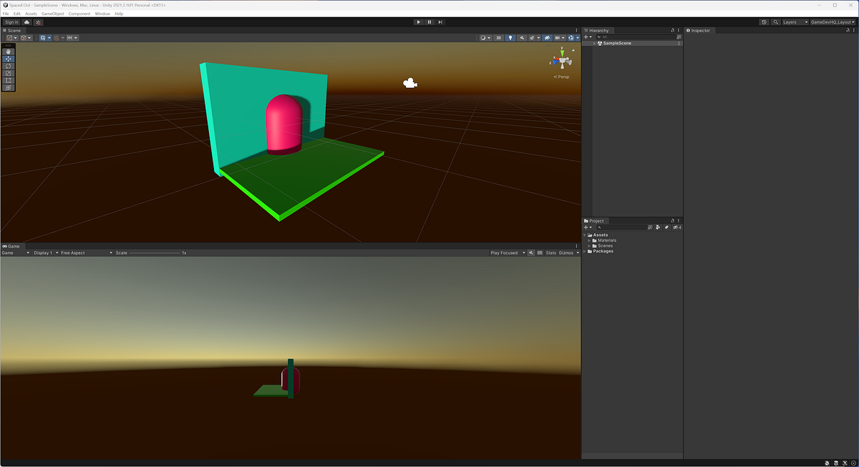
Task: Click the Unity Collaborate cloud icon
Action: pos(26,21)
